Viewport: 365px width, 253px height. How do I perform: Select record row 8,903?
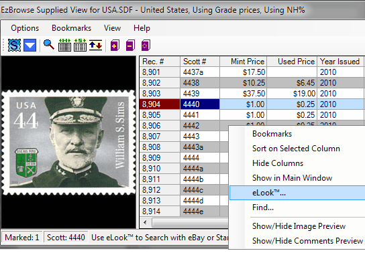(160, 94)
